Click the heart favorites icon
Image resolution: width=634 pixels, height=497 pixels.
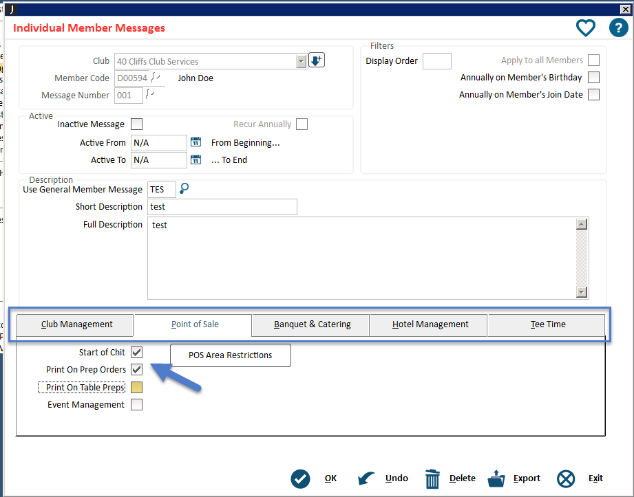click(585, 27)
